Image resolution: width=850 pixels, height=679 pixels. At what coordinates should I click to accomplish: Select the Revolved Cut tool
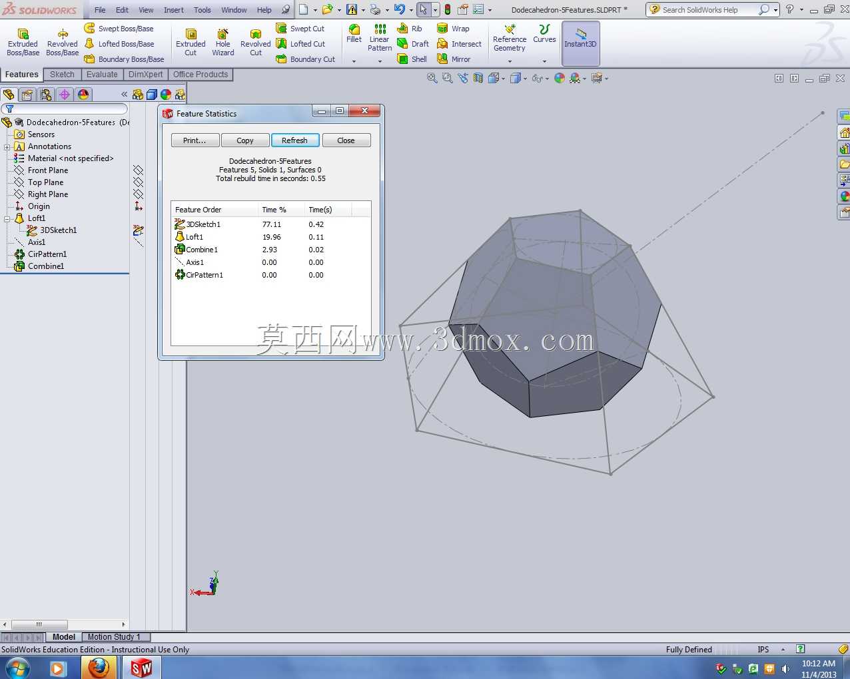(x=256, y=43)
